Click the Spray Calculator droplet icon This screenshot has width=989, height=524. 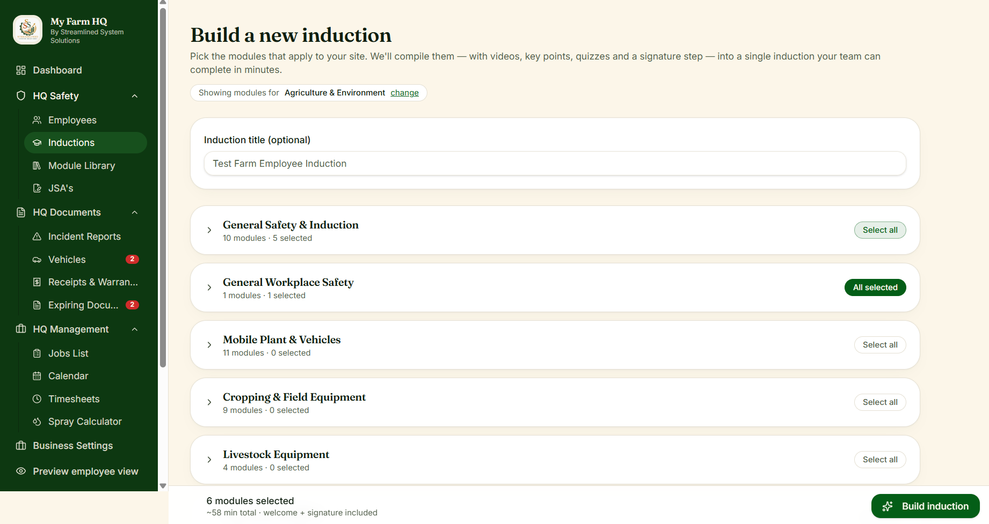(x=37, y=422)
